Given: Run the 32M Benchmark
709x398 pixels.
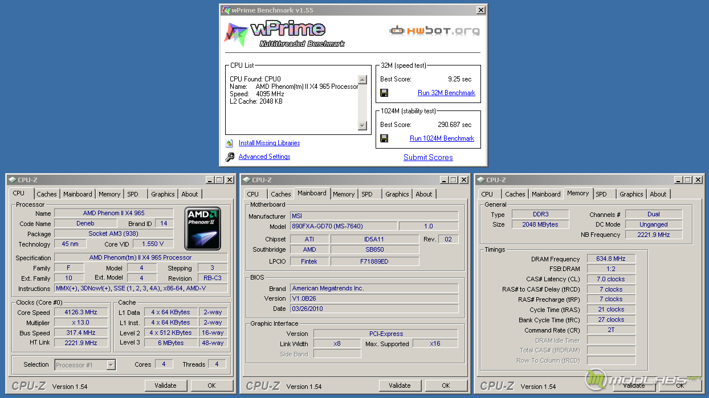Looking at the screenshot, I should click(x=446, y=93).
